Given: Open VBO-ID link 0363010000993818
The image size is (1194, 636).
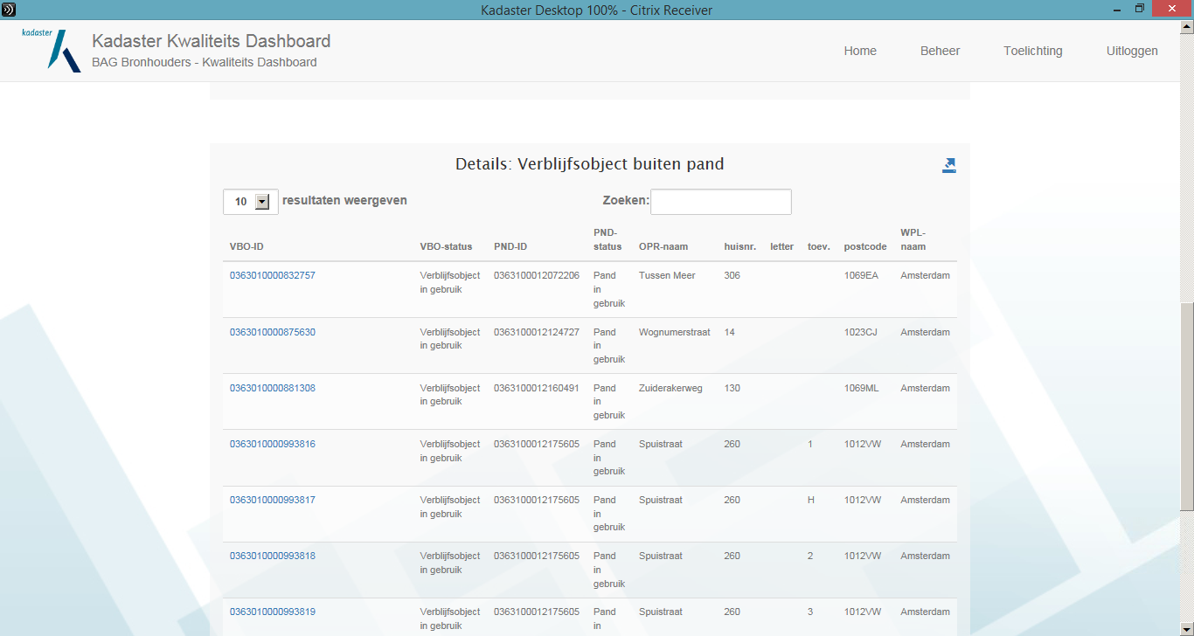Looking at the screenshot, I should point(273,556).
